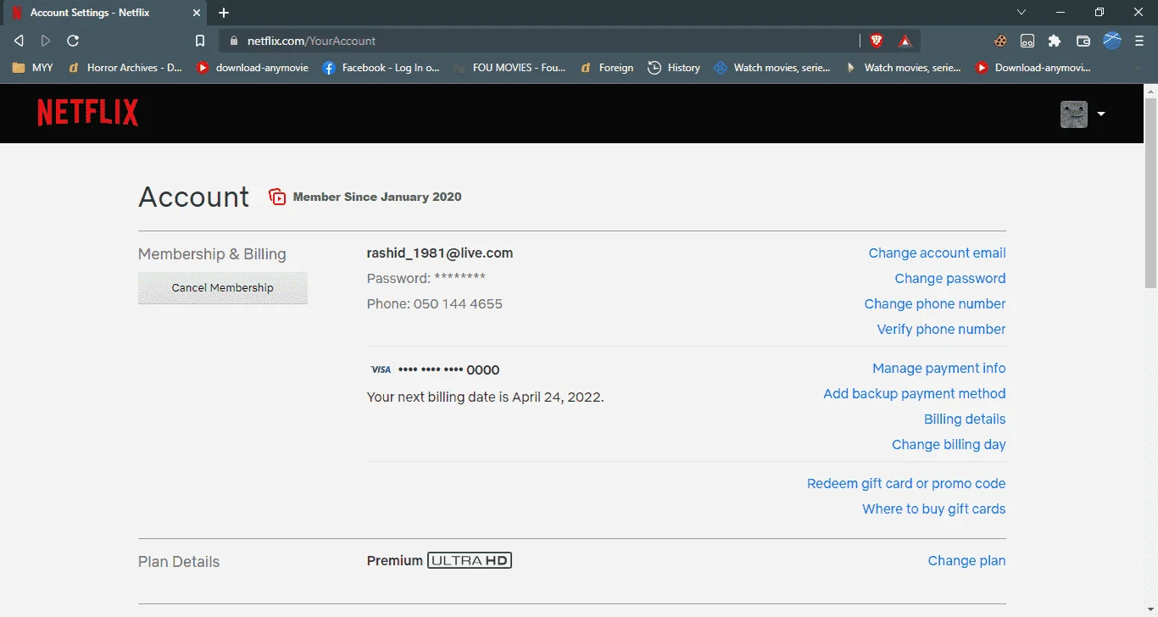Select the Account Settings - Netflix tab
The width and height of the screenshot is (1158, 617).
[x=103, y=13]
